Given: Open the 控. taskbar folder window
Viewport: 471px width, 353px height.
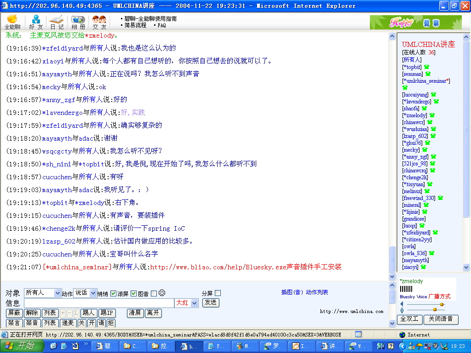Looking at the screenshot, I should [160, 346].
